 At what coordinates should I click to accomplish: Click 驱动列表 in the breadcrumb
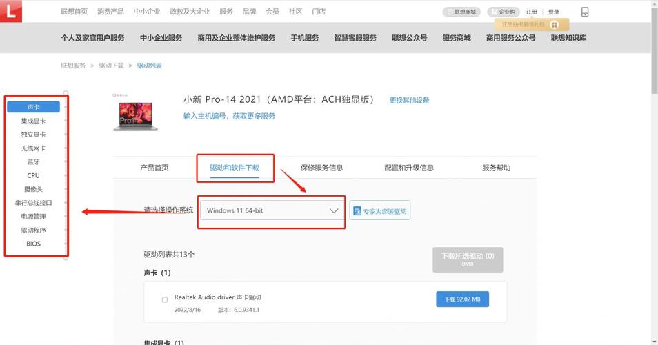tap(150, 66)
